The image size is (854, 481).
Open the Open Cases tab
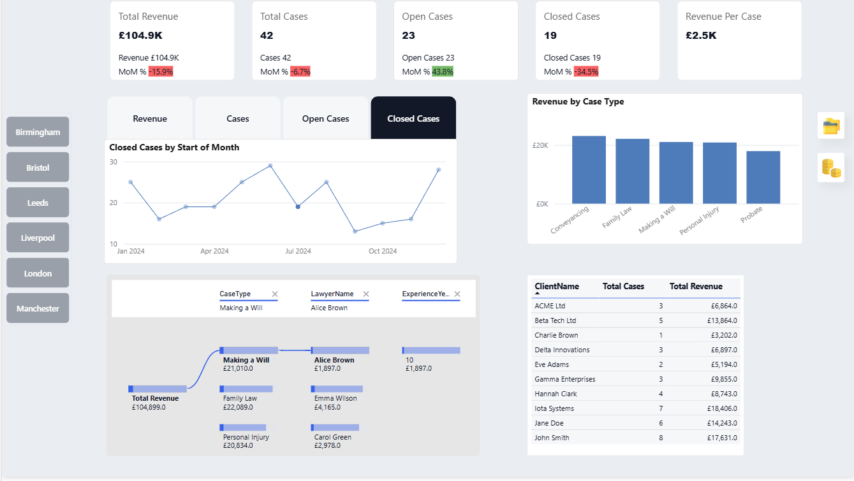pos(325,118)
